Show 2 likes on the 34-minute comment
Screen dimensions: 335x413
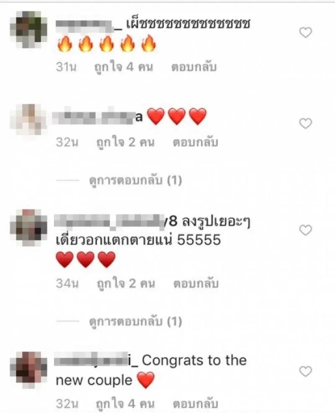(x=126, y=284)
